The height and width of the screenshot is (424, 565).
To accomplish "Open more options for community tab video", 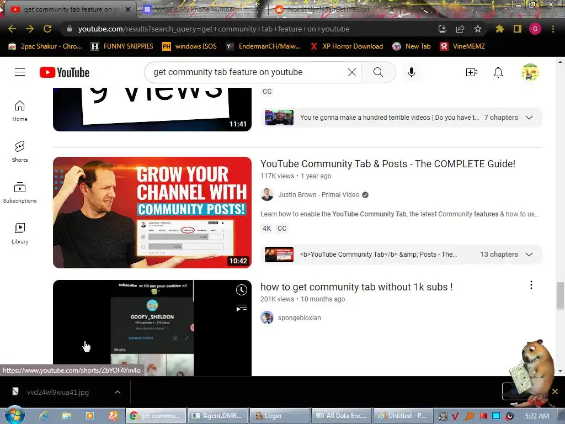I will pyautogui.click(x=531, y=285).
